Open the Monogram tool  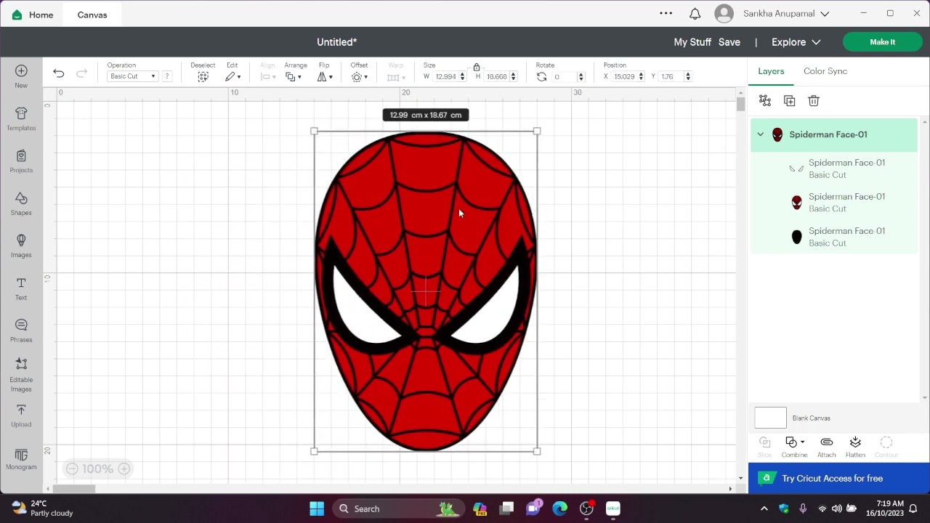tap(21, 458)
